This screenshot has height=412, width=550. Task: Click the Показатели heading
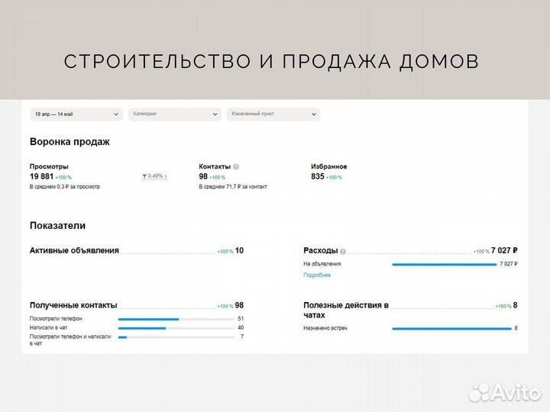tap(57, 226)
